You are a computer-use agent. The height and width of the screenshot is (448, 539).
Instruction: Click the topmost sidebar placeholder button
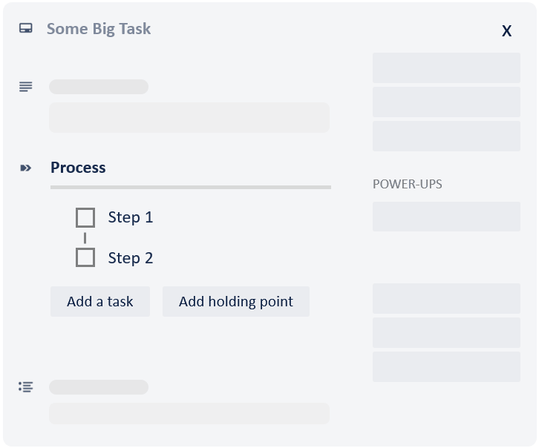click(x=446, y=67)
